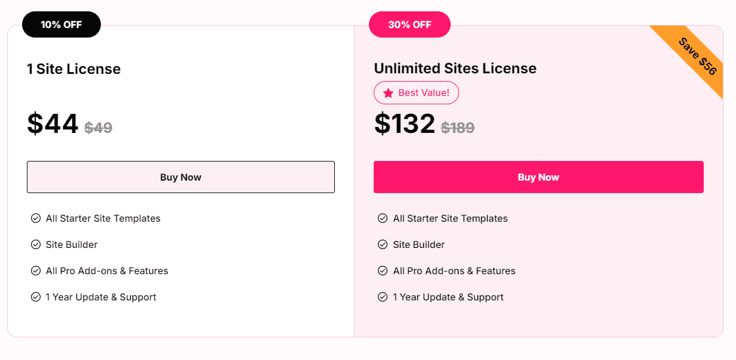The image size is (736, 360).
Task: Click the $132 discounted price
Action: tap(405, 124)
